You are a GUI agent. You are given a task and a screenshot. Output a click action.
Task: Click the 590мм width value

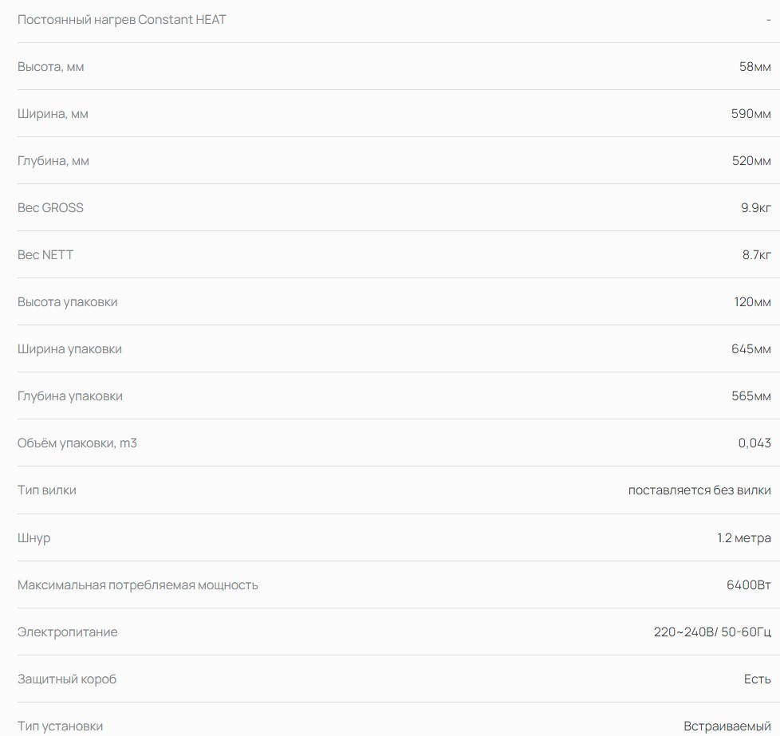[x=750, y=114]
